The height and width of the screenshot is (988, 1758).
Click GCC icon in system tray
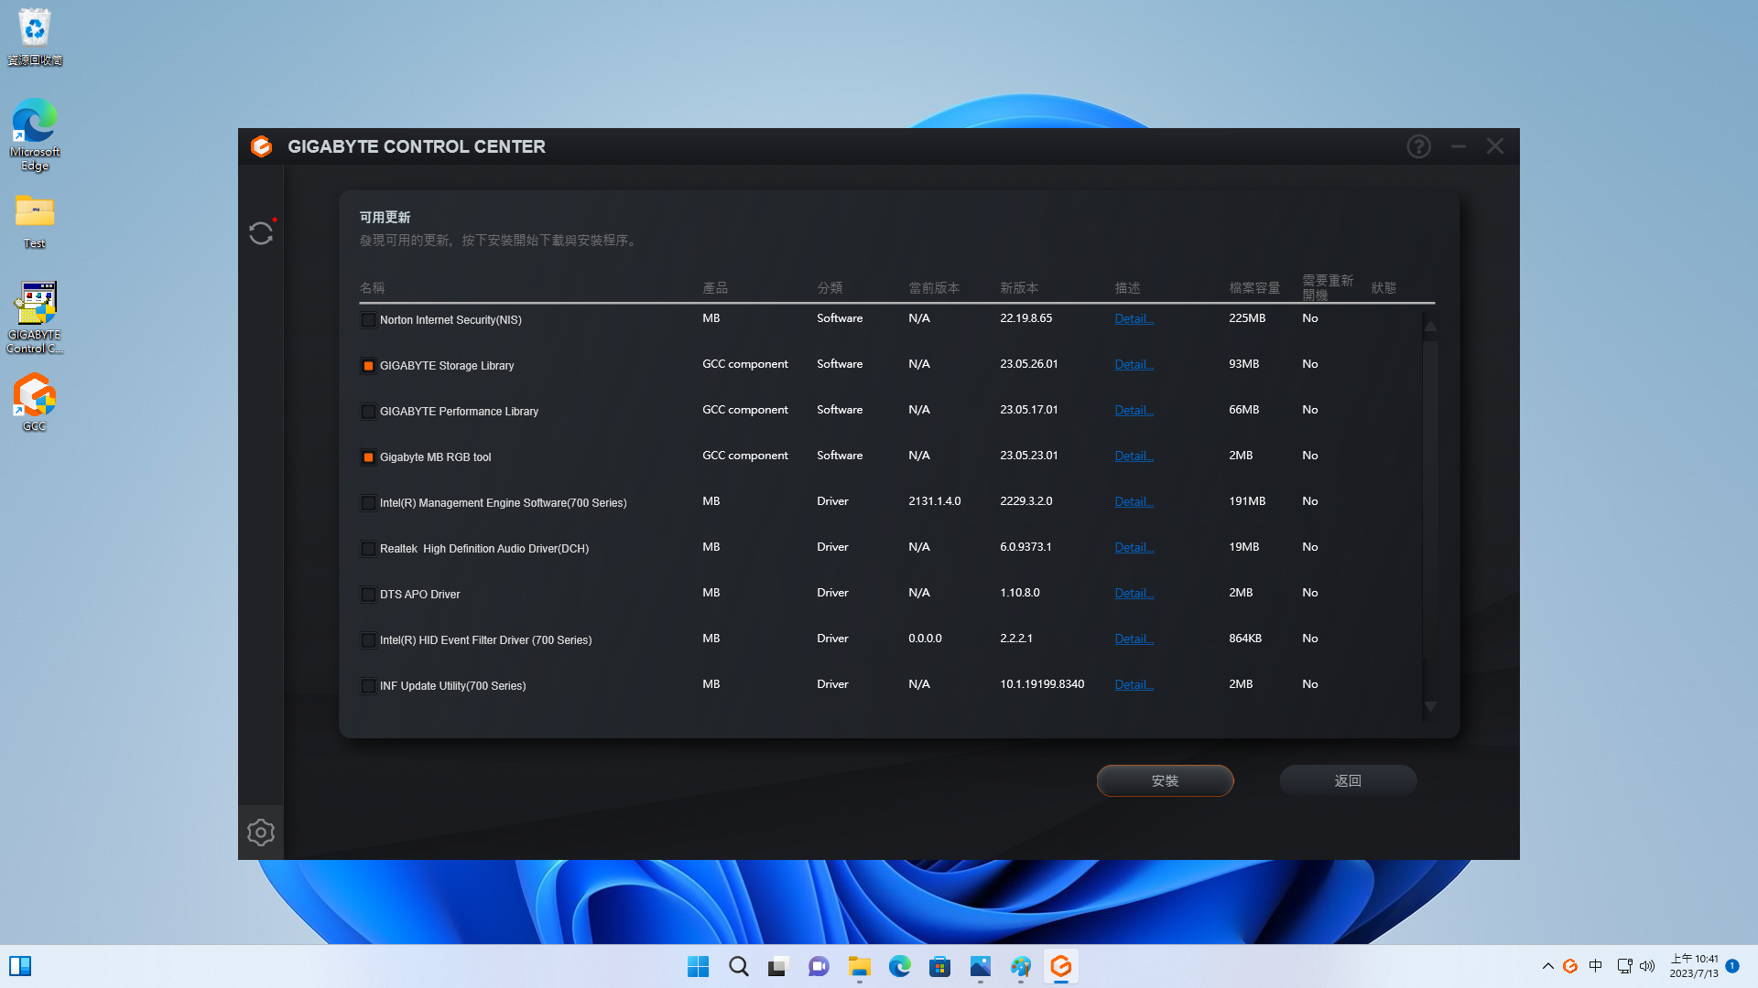(1570, 966)
